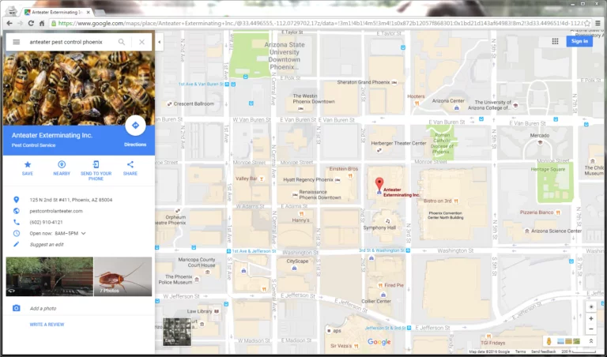Click the Valley Bar cocktail marker

[262, 178]
